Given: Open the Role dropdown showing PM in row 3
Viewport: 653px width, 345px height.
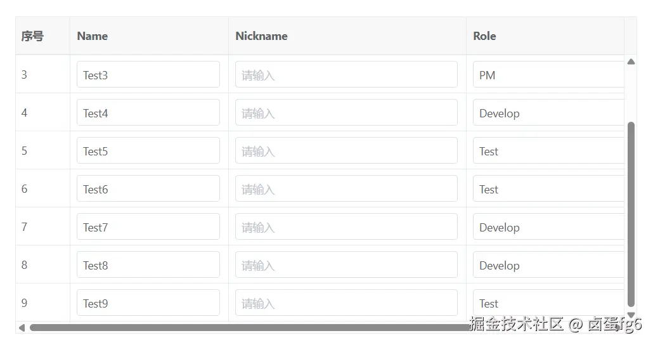Looking at the screenshot, I should click(x=548, y=75).
